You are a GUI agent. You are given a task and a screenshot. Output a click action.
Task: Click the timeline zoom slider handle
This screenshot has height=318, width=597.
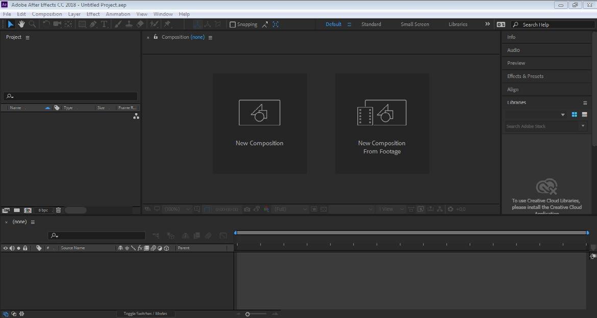[247, 314]
